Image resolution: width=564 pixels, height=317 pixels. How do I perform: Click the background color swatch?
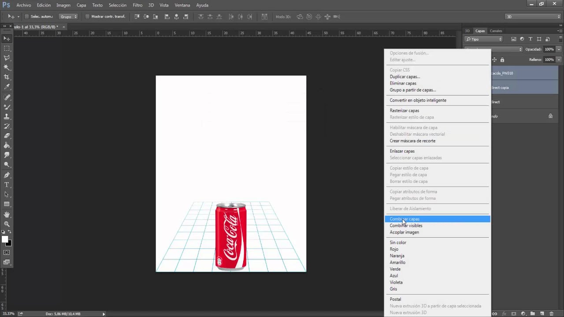pyautogui.click(x=9, y=243)
